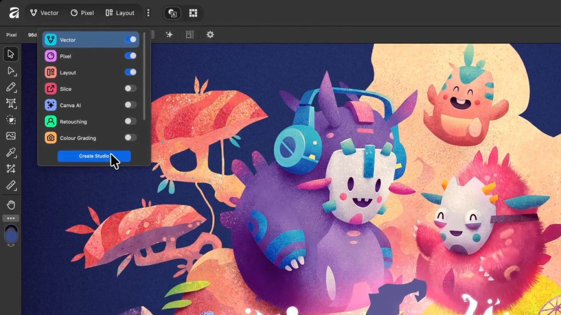Click the studio list scrollbar
Image resolution: width=561 pixels, height=315 pixels.
(x=145, y=75)
